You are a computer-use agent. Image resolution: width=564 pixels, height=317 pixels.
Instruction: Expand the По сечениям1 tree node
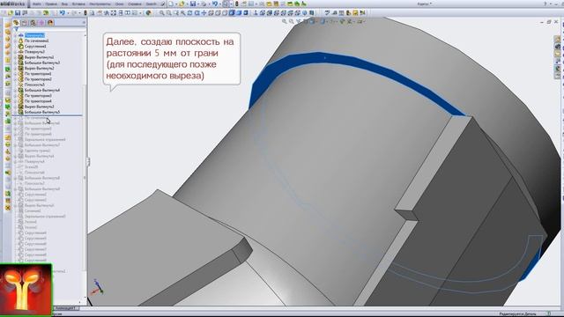tap(15, 41)
